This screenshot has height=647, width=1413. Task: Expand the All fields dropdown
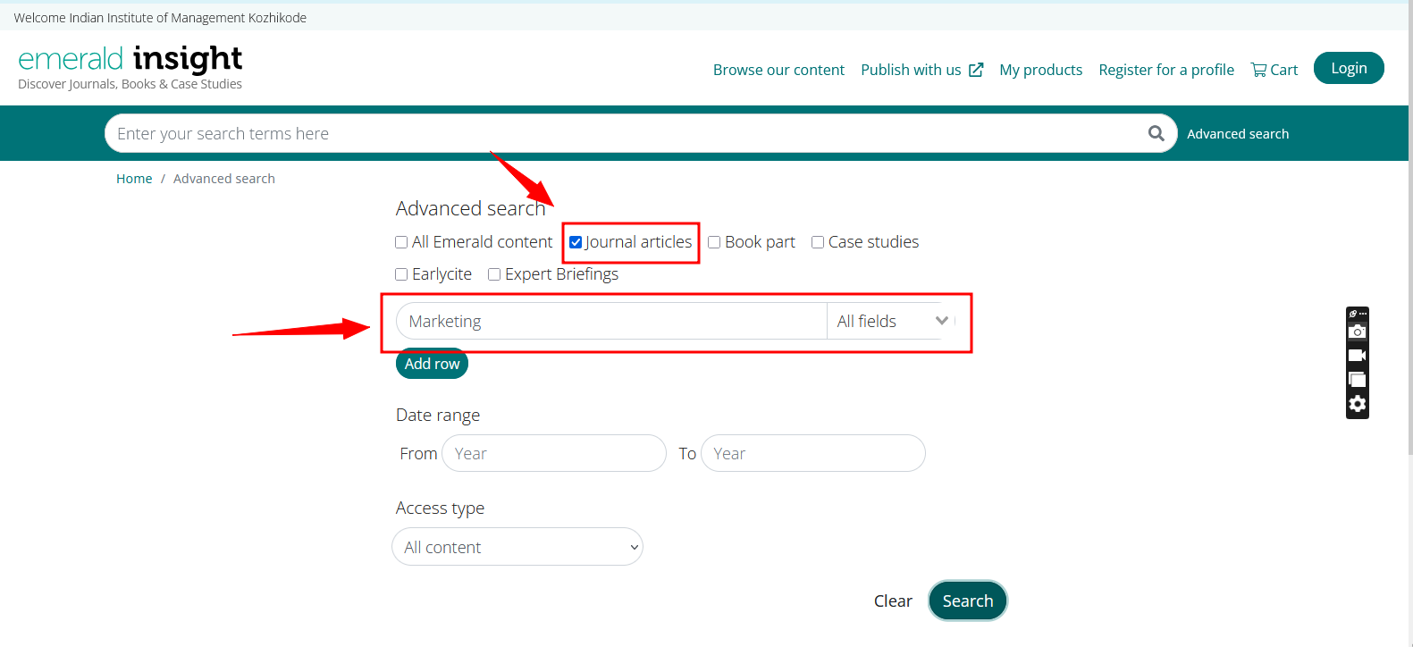[890, 322]
